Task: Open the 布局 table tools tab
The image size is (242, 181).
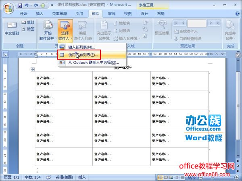Action: pos(161,14)
